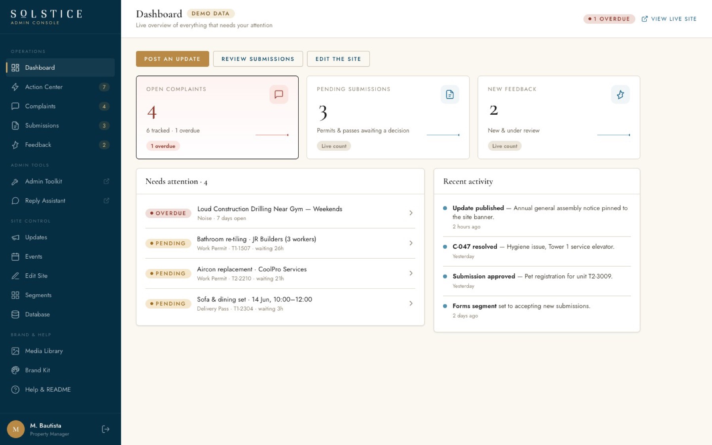Screen dimensions: 712x445
Task: Click the Admin Toolkit wrench icon
Action: tap(15, 182)
